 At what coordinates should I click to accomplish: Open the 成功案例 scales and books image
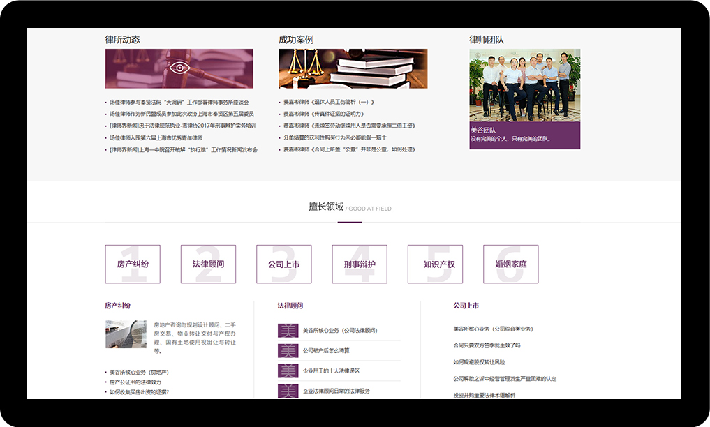(x=353, y=68)
